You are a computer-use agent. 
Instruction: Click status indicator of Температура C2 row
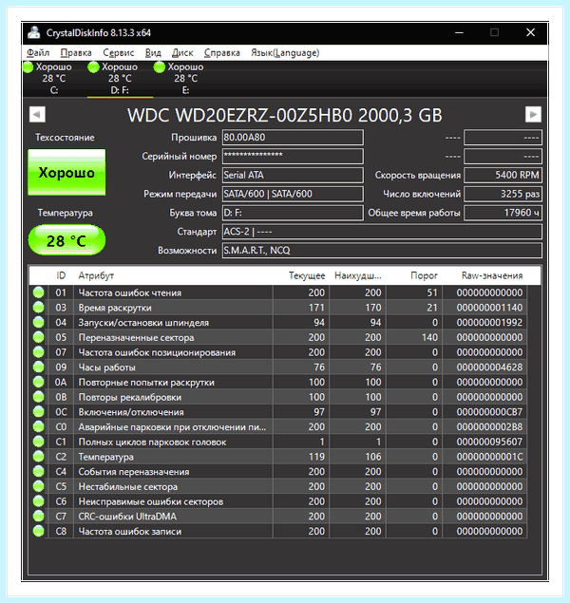[x=38, y=457]
